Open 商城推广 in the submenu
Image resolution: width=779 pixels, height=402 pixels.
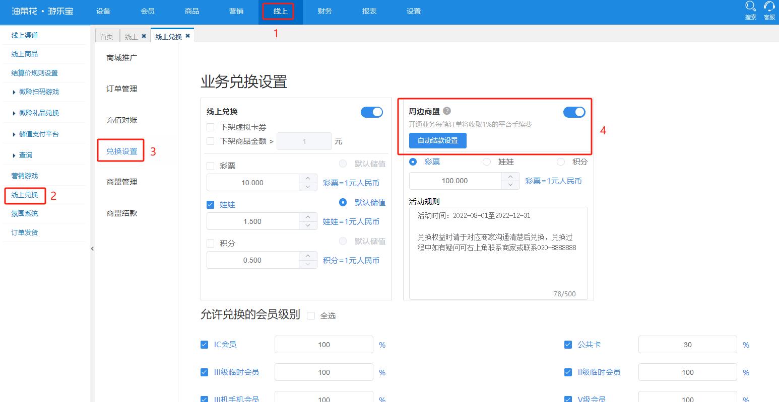[x=122, y=58]
